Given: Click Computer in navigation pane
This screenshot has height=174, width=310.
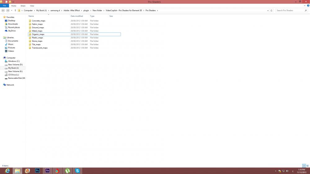Looking at the screenshot, I should pyautogui.click(x=11, y=58).
